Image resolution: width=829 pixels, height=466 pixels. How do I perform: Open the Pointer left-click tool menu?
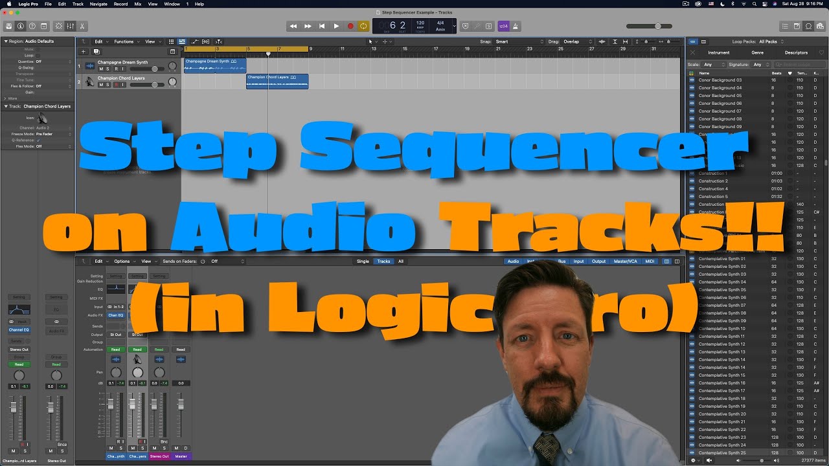(372, 41)
